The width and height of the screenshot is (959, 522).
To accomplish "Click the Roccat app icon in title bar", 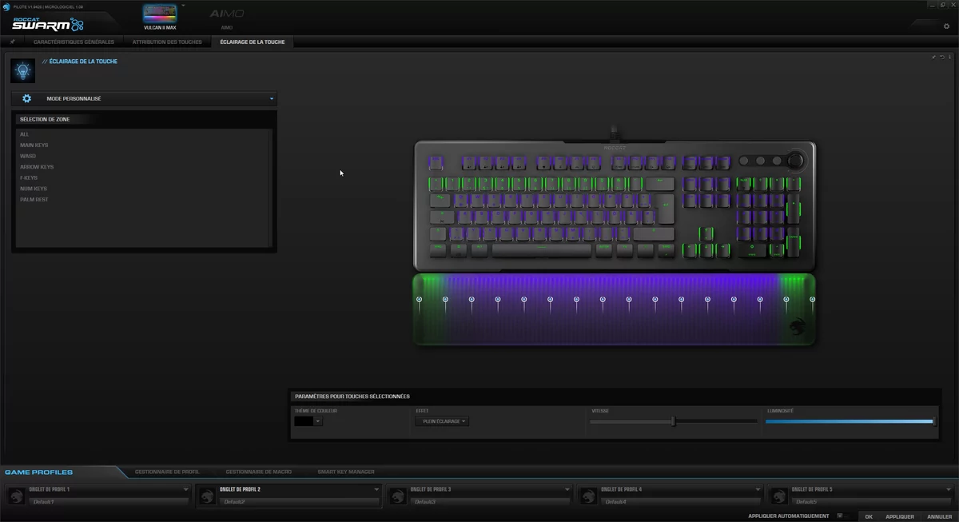I will pyautogui.click(x=6, y=6).
